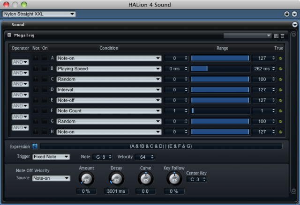Click the Amount knob
This screenshot has width=300, height=205.
click(x=87, y=178)
